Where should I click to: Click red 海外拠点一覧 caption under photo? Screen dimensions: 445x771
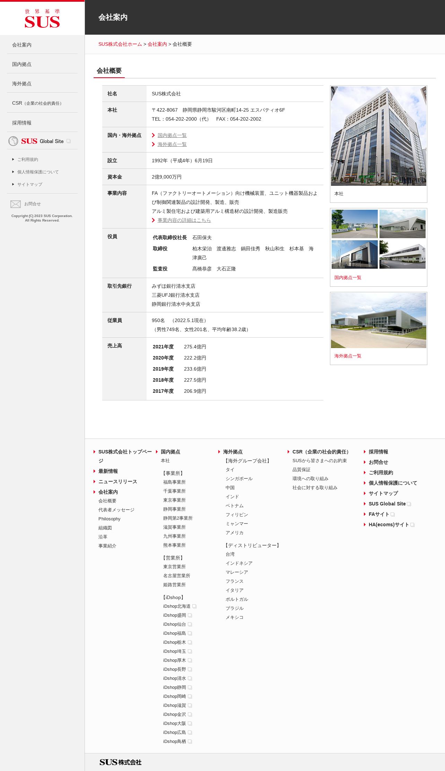[x=348, y=356]
